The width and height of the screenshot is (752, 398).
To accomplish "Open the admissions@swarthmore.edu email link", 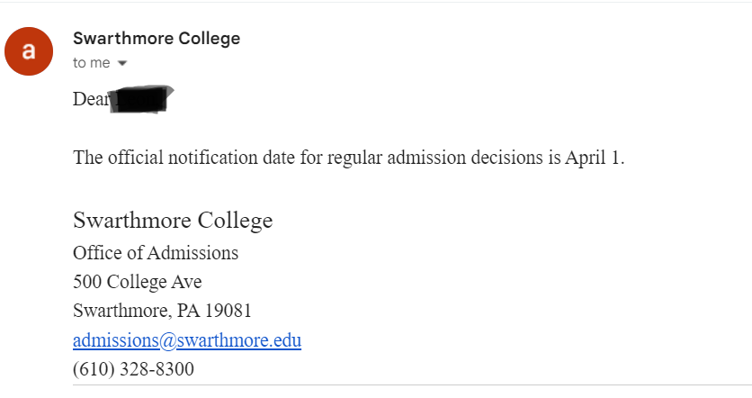I will pos(186,340).
